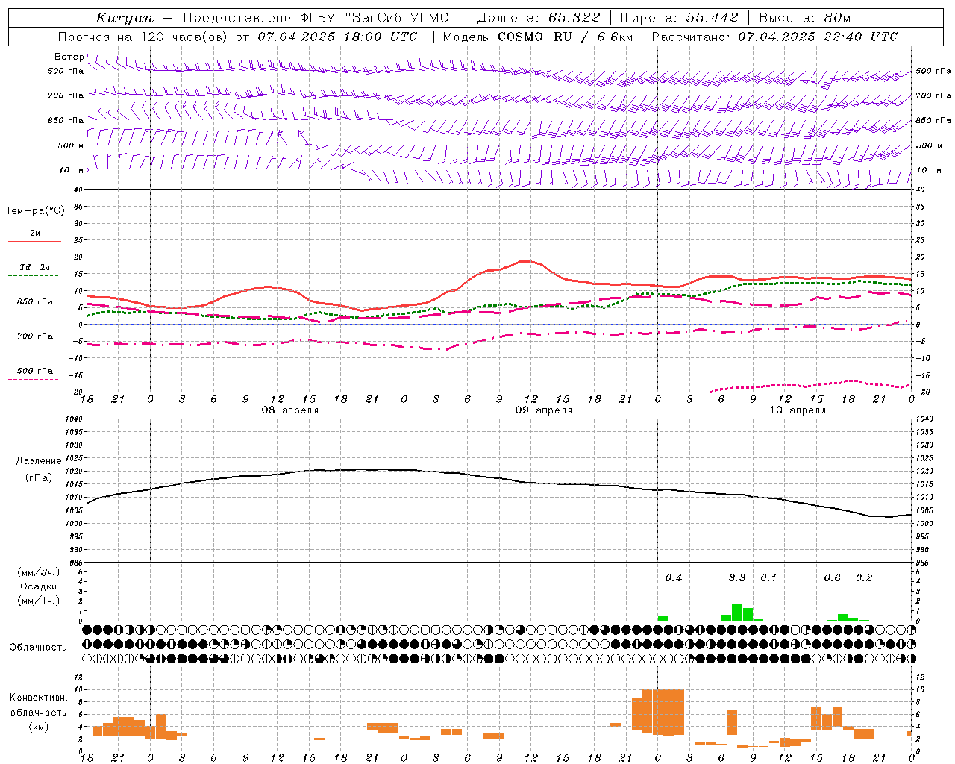
Task: Select the "(мм/1ч.)" precipitation unit label
Action: point(39,601)
